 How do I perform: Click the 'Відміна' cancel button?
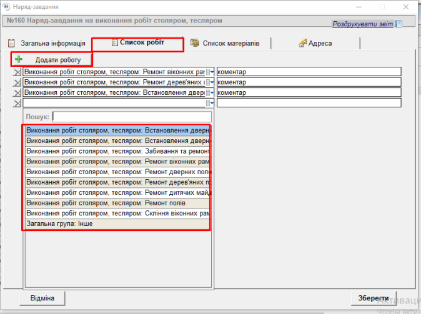(x=43, y=298)
